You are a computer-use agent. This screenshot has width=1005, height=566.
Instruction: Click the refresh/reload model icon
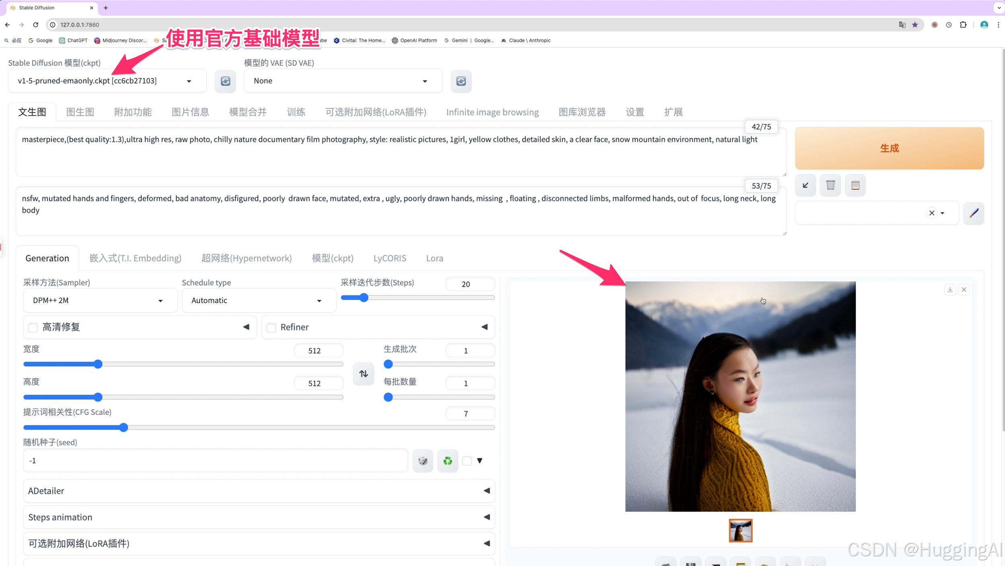point(226,81)
